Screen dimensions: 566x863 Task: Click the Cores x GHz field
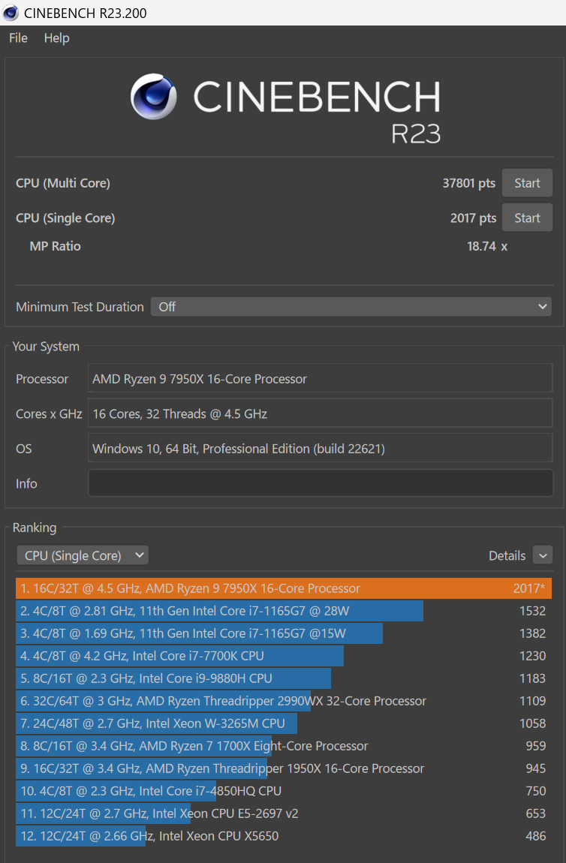pos(321,413)
